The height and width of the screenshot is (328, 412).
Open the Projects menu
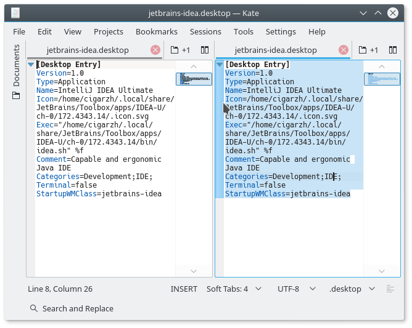coord(109,32)
